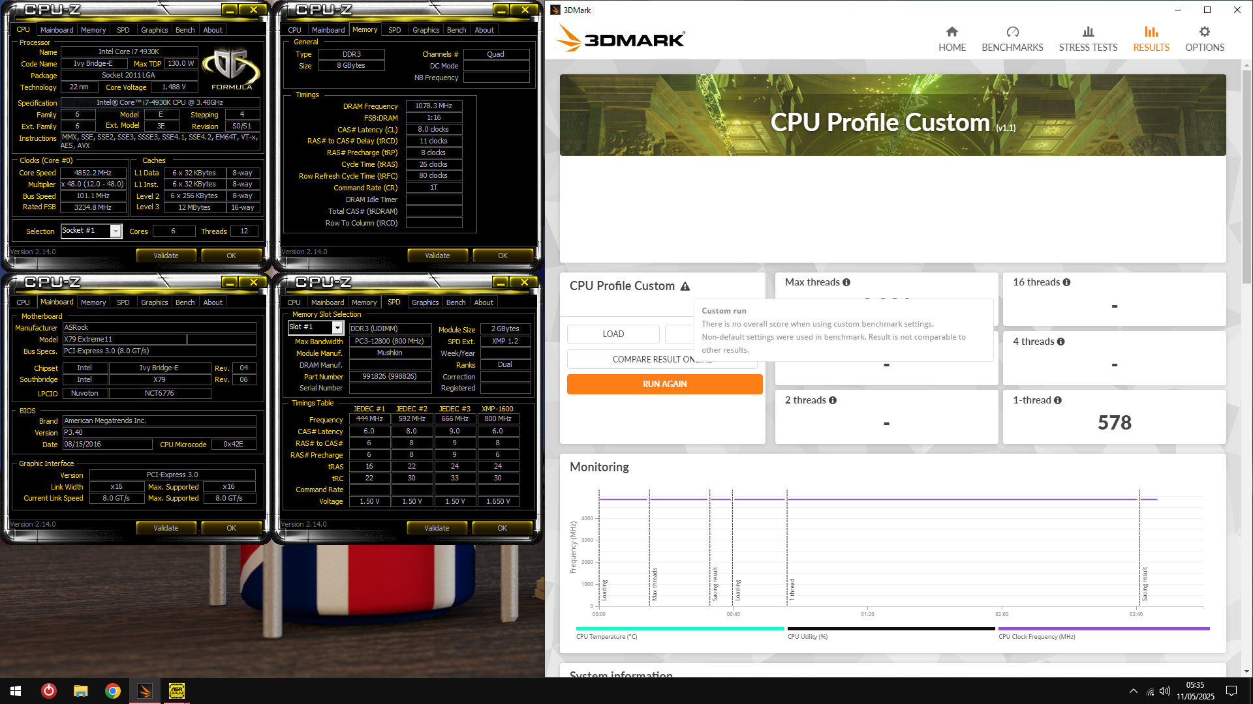Open CPU tab in CPU-Z Motherboard window
Image resolution: width=1253 pixels, height=704 pixels.
pos(23,302)
